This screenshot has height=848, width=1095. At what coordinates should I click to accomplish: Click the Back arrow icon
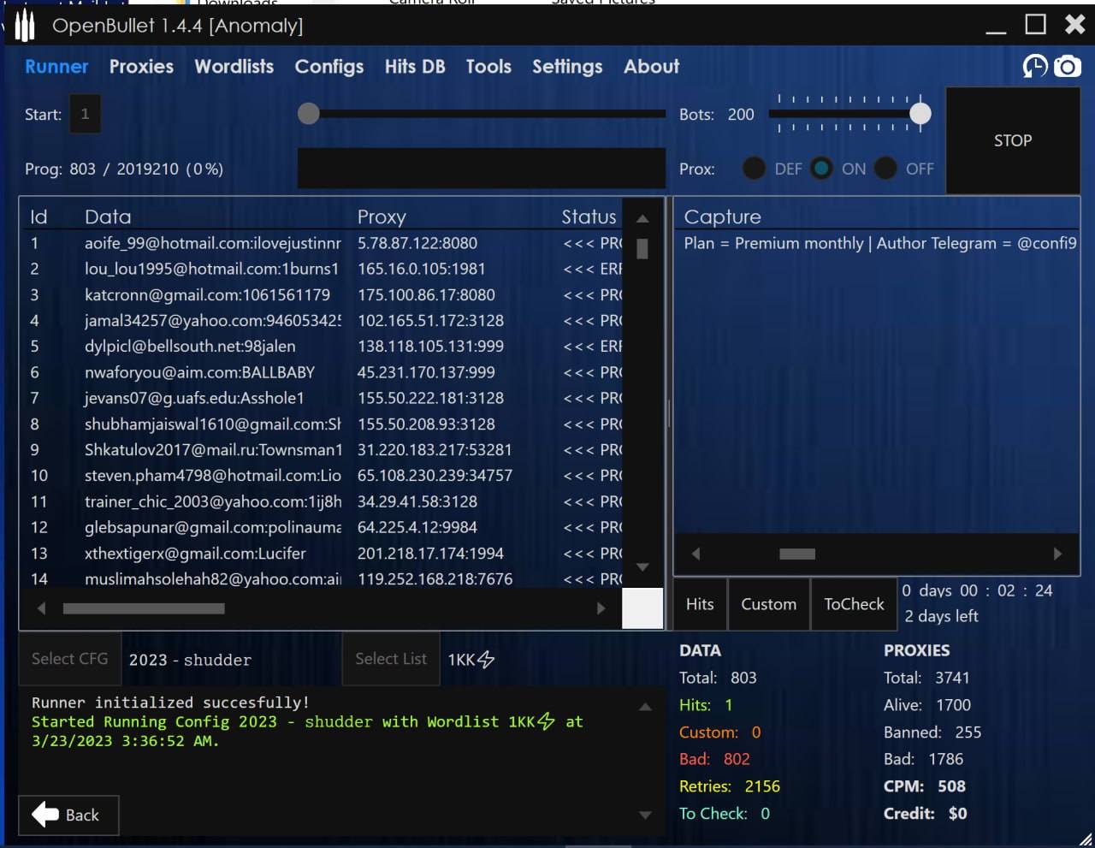click(45, 815)
